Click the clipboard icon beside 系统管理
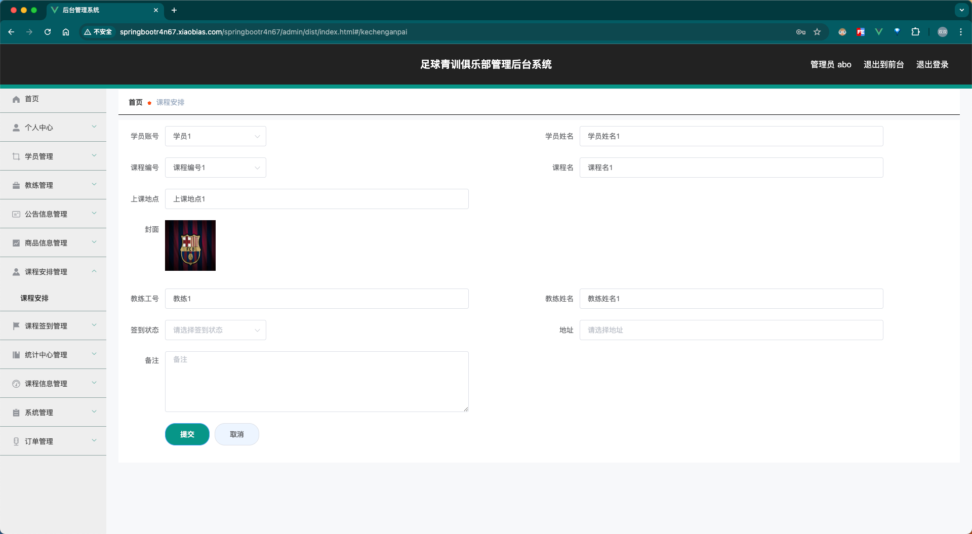972x534 pixels. 16,413
